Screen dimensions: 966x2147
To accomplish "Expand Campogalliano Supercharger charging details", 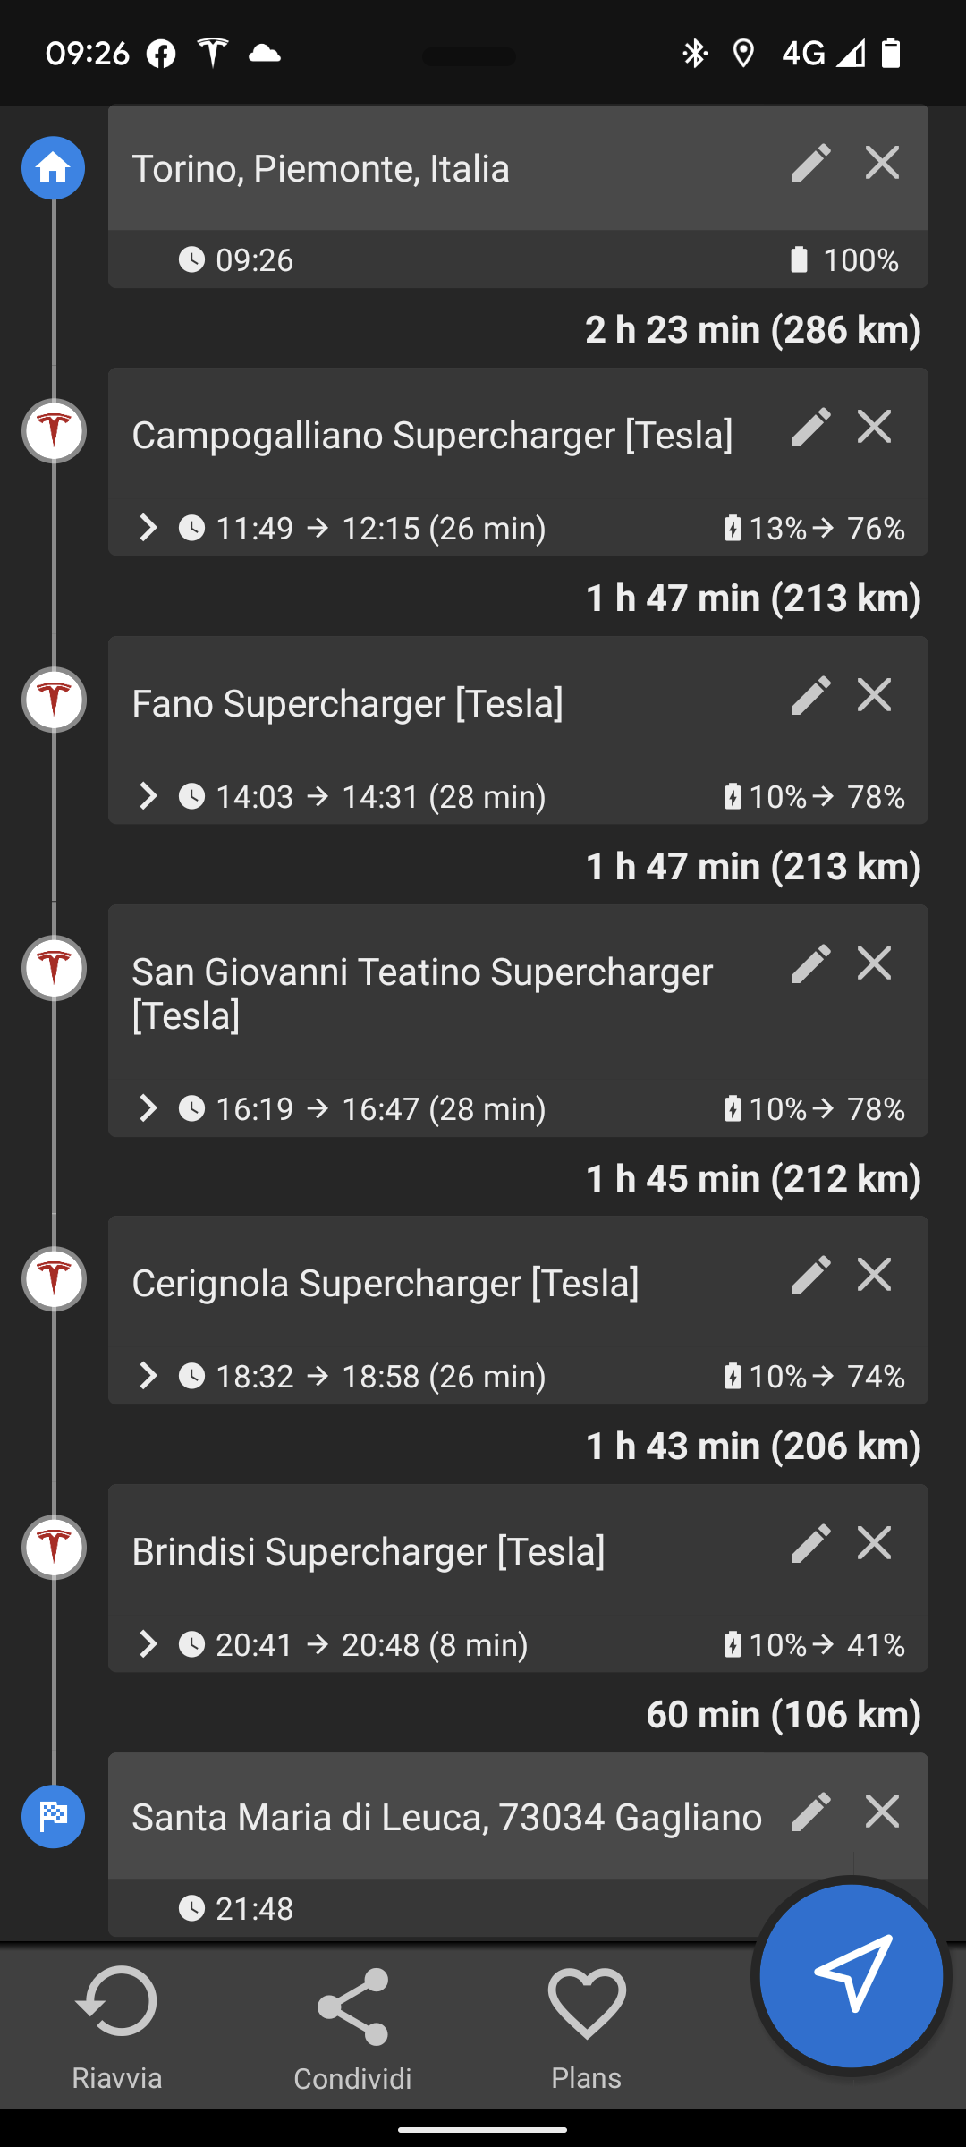I will click(148, 528).
